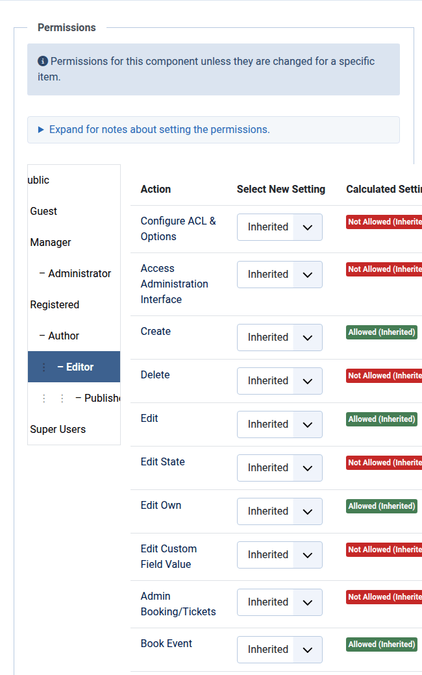Expand notes about setting the permissions
Viewport: 422px width, 675px height.
click(x=159, y=130)
